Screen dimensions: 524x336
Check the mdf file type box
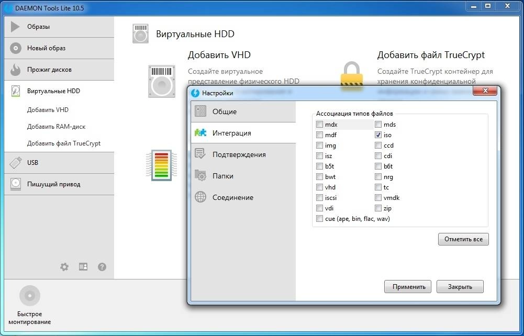(319, 135)
